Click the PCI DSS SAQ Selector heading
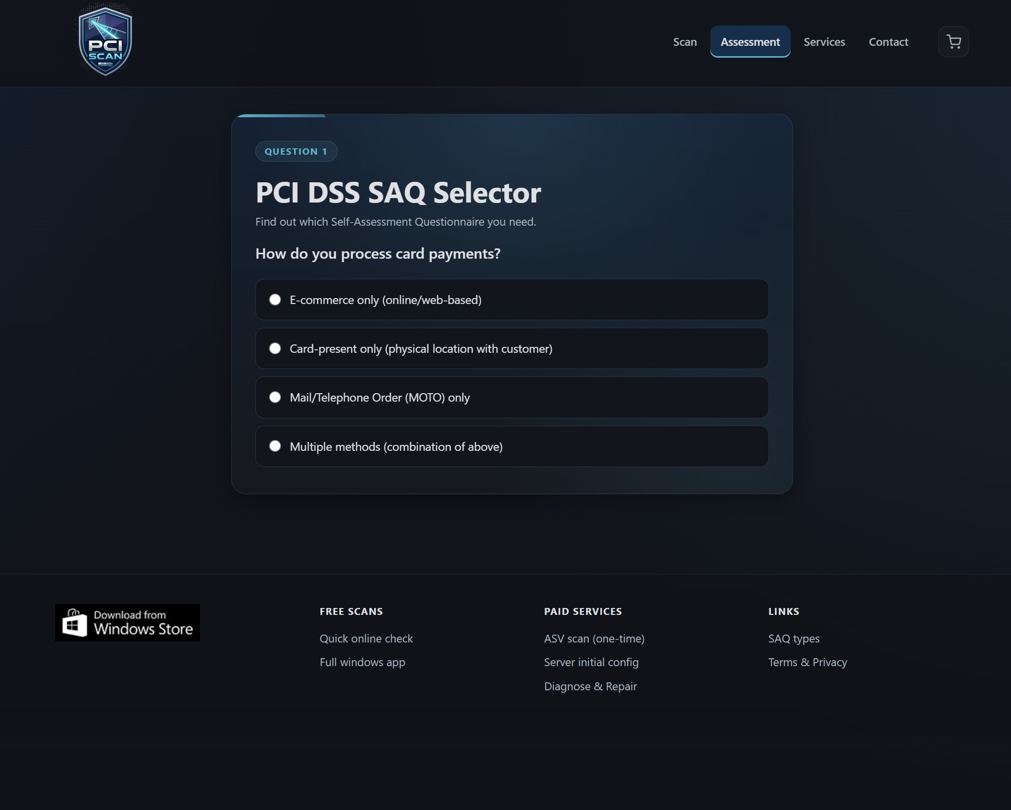 [398, 192]
